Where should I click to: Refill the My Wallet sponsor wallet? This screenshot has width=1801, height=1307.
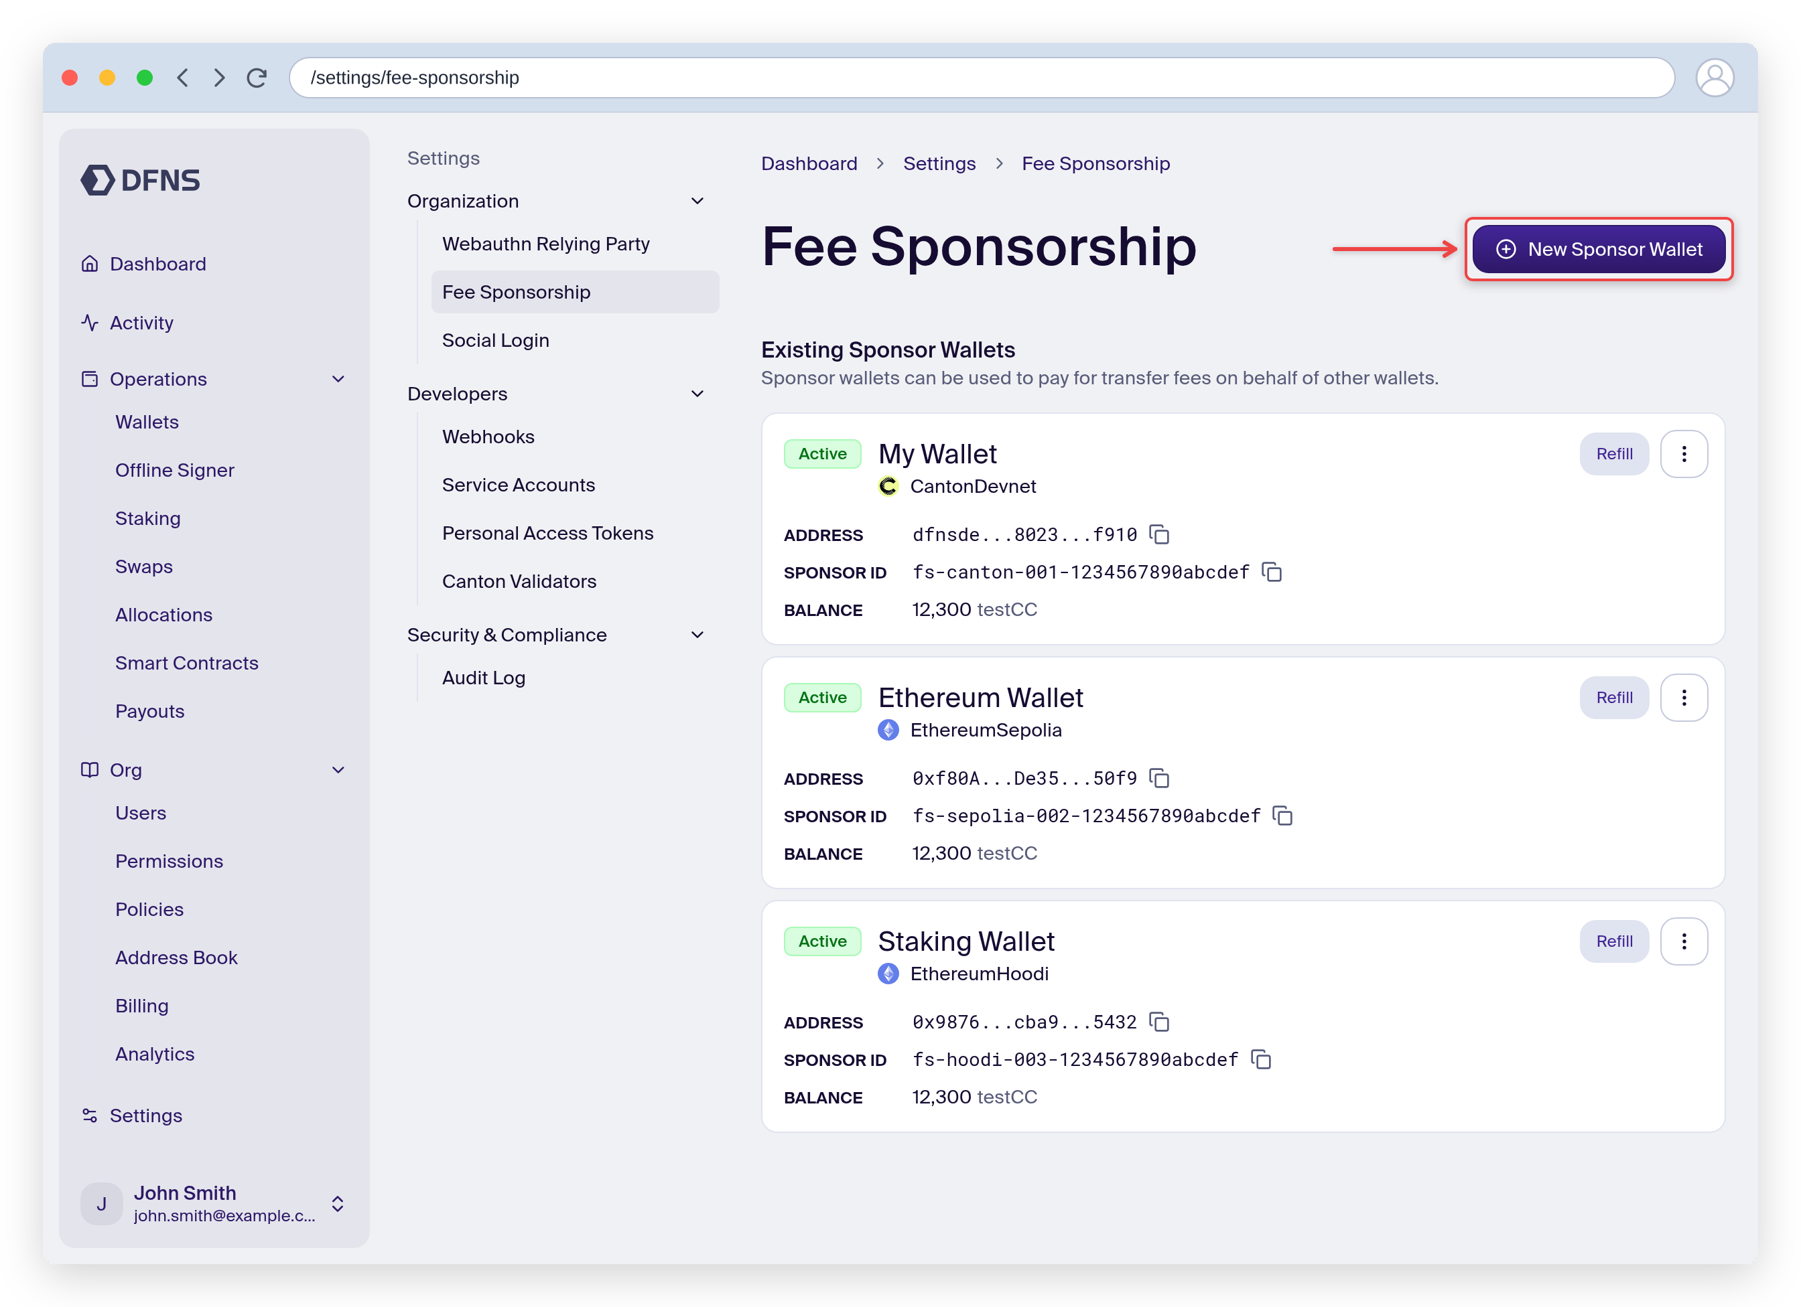tap(1614, 454)
